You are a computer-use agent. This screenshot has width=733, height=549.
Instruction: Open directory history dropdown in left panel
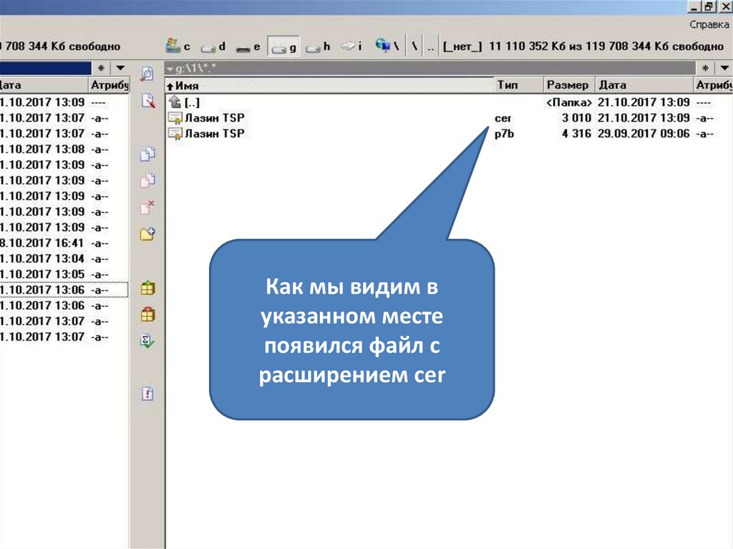120,68
